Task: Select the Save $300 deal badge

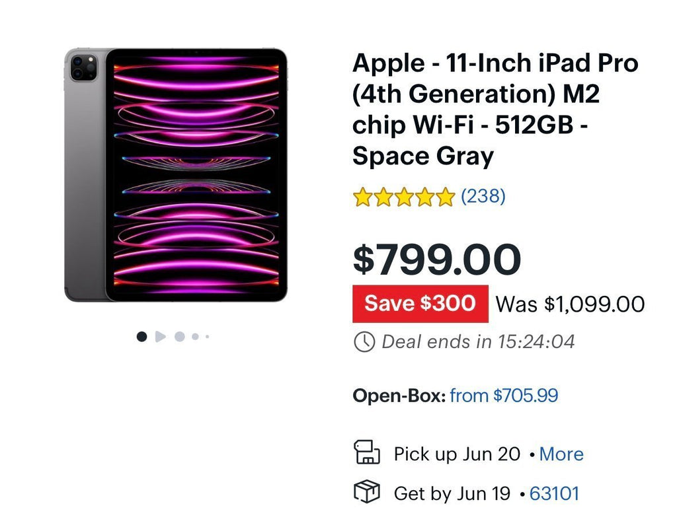Action: tap(420, 303)
